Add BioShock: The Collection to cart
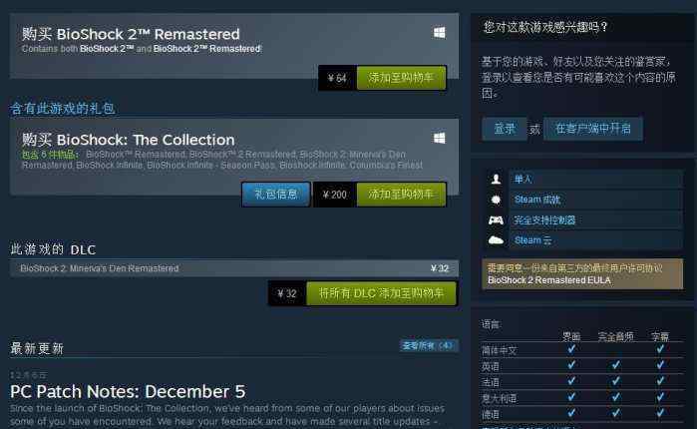 [x=401, y=195]
